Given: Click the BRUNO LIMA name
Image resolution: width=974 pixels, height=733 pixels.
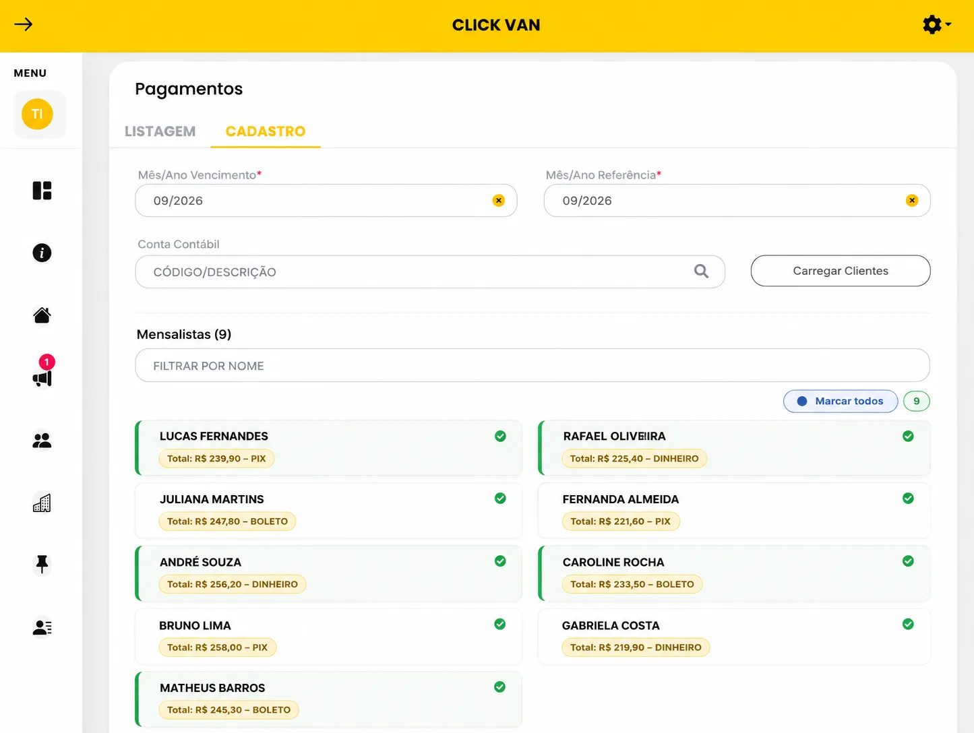Looking at the screenshot, I should click(195, 626).
